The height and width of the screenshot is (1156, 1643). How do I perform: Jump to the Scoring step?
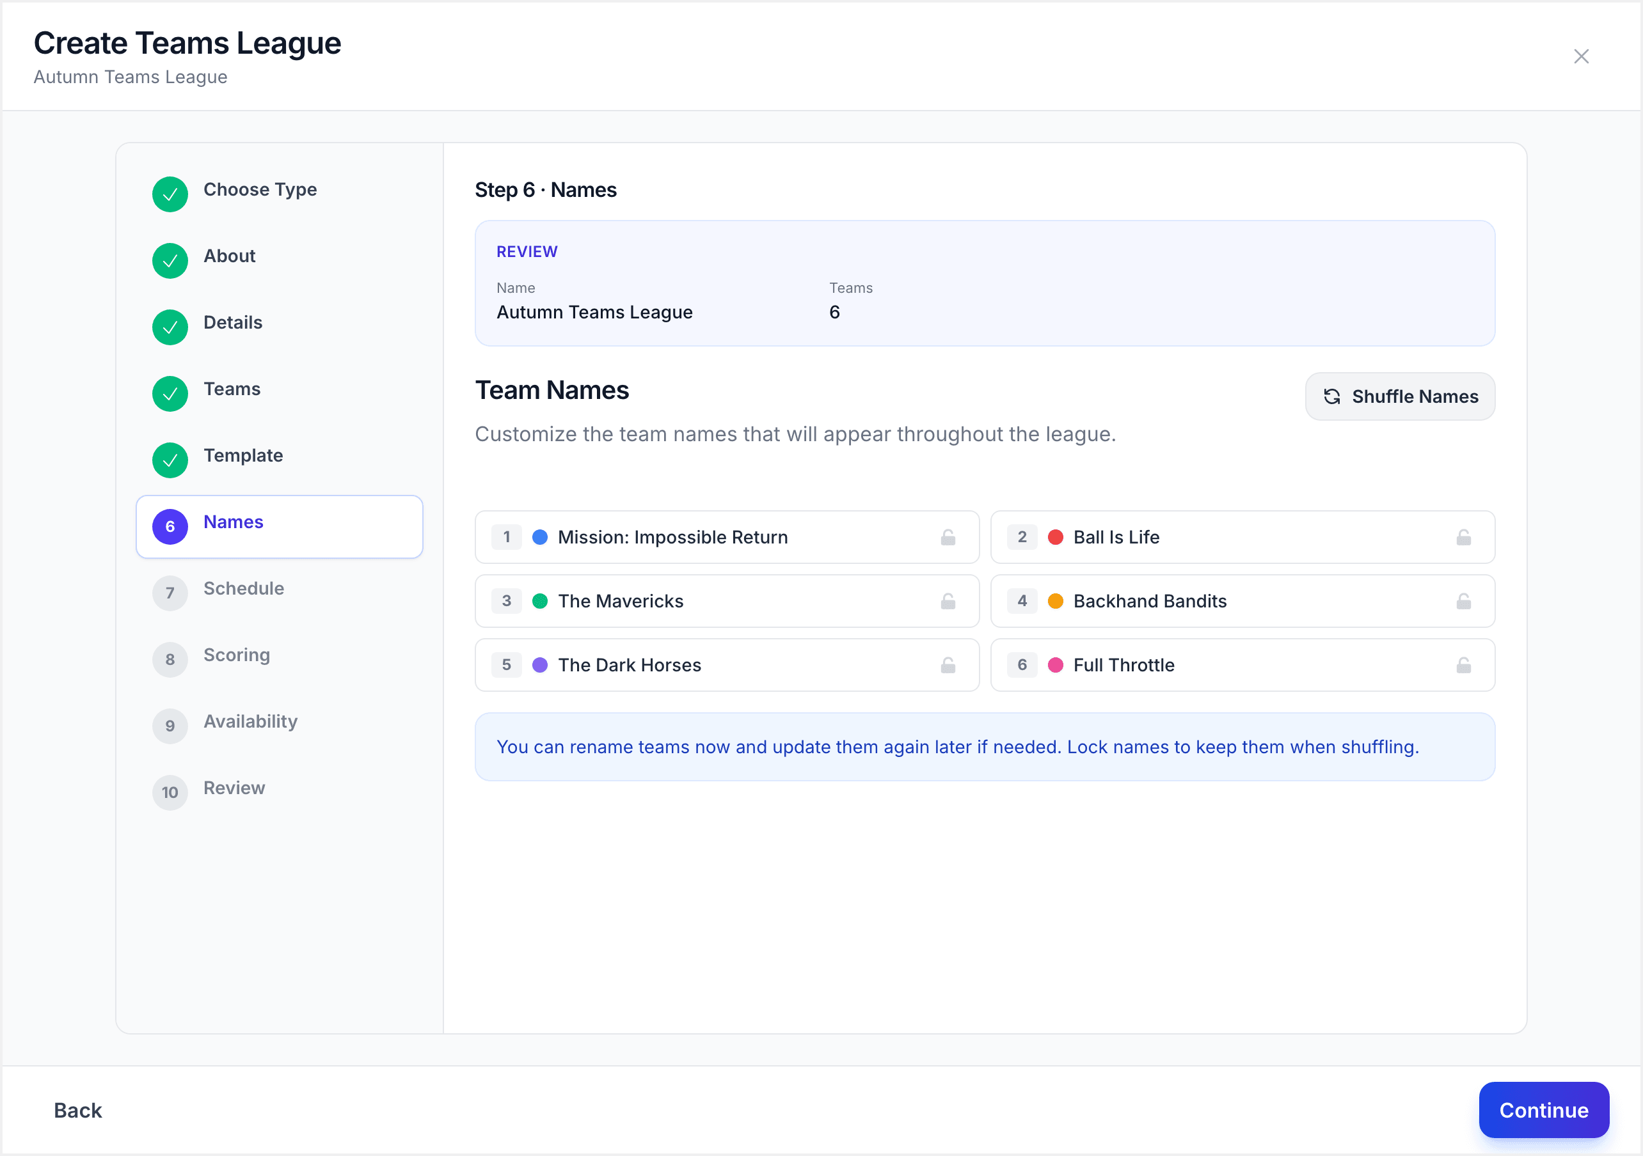tap(279, 660)
